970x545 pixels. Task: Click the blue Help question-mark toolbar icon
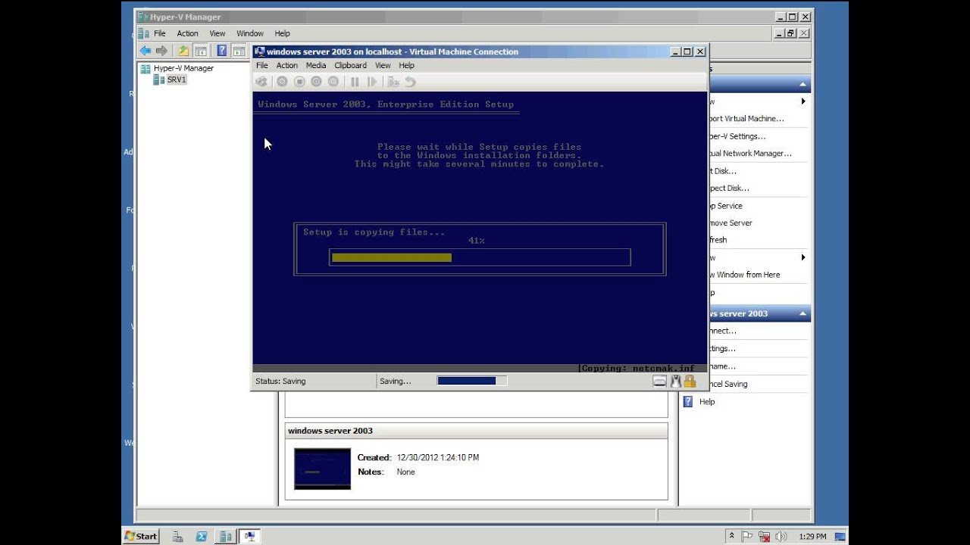coord(222,51)
